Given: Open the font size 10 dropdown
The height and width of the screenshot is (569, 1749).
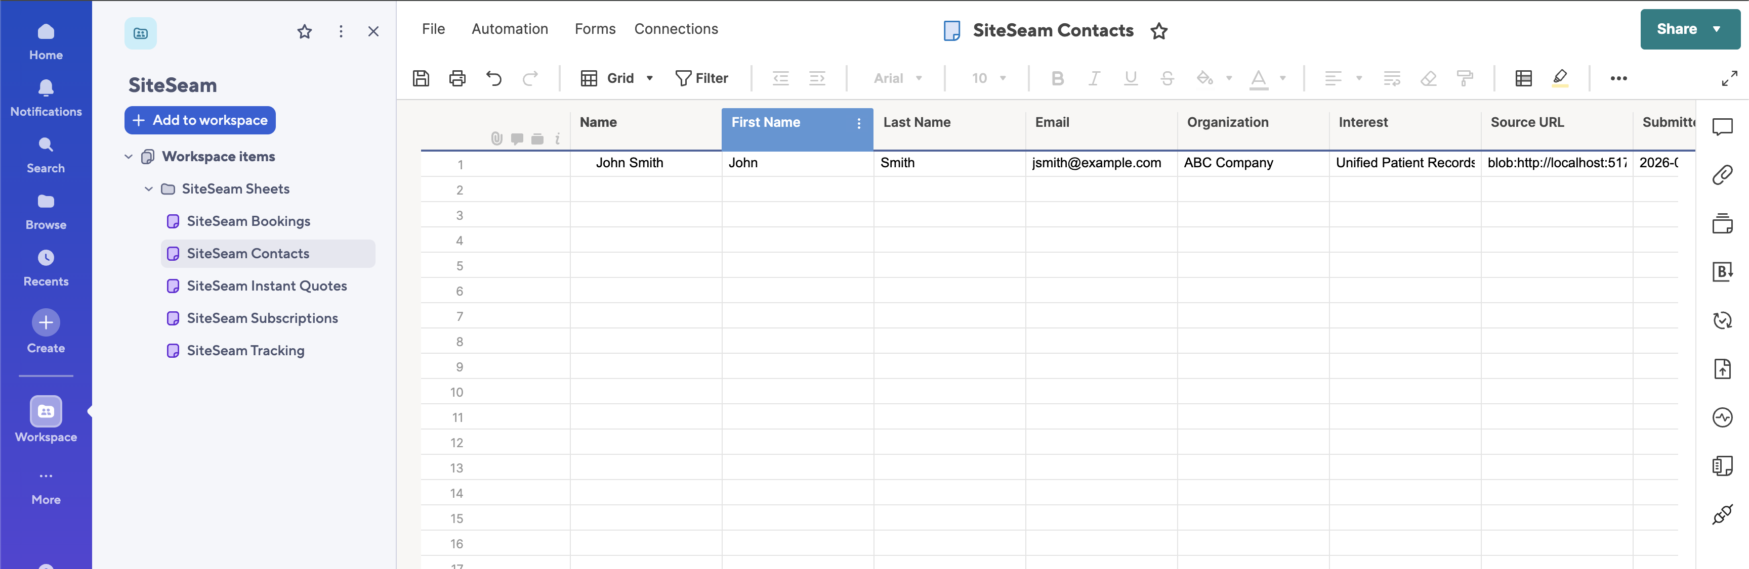Looking at the screenshot, I should (988, 78).
